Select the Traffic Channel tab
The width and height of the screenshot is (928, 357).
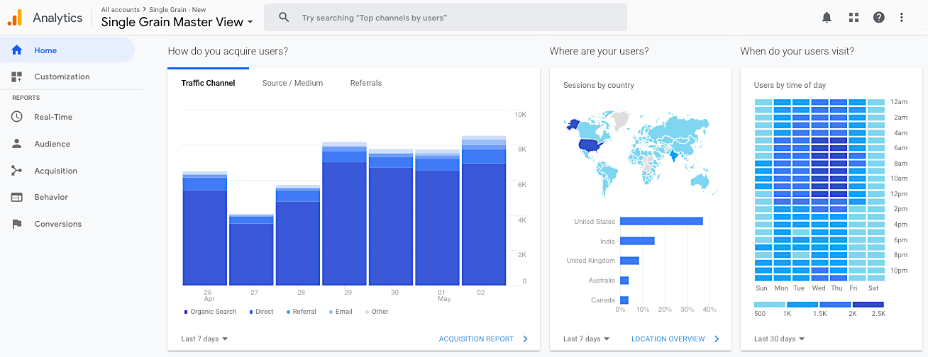pos(208,83)
